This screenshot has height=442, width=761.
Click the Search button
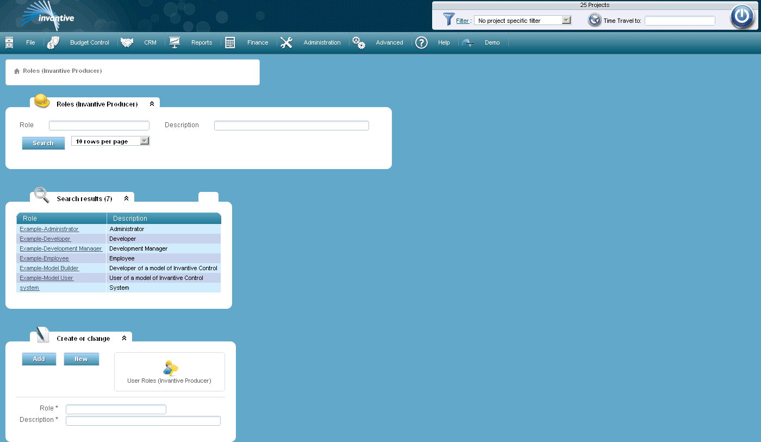tap(43, 143)
